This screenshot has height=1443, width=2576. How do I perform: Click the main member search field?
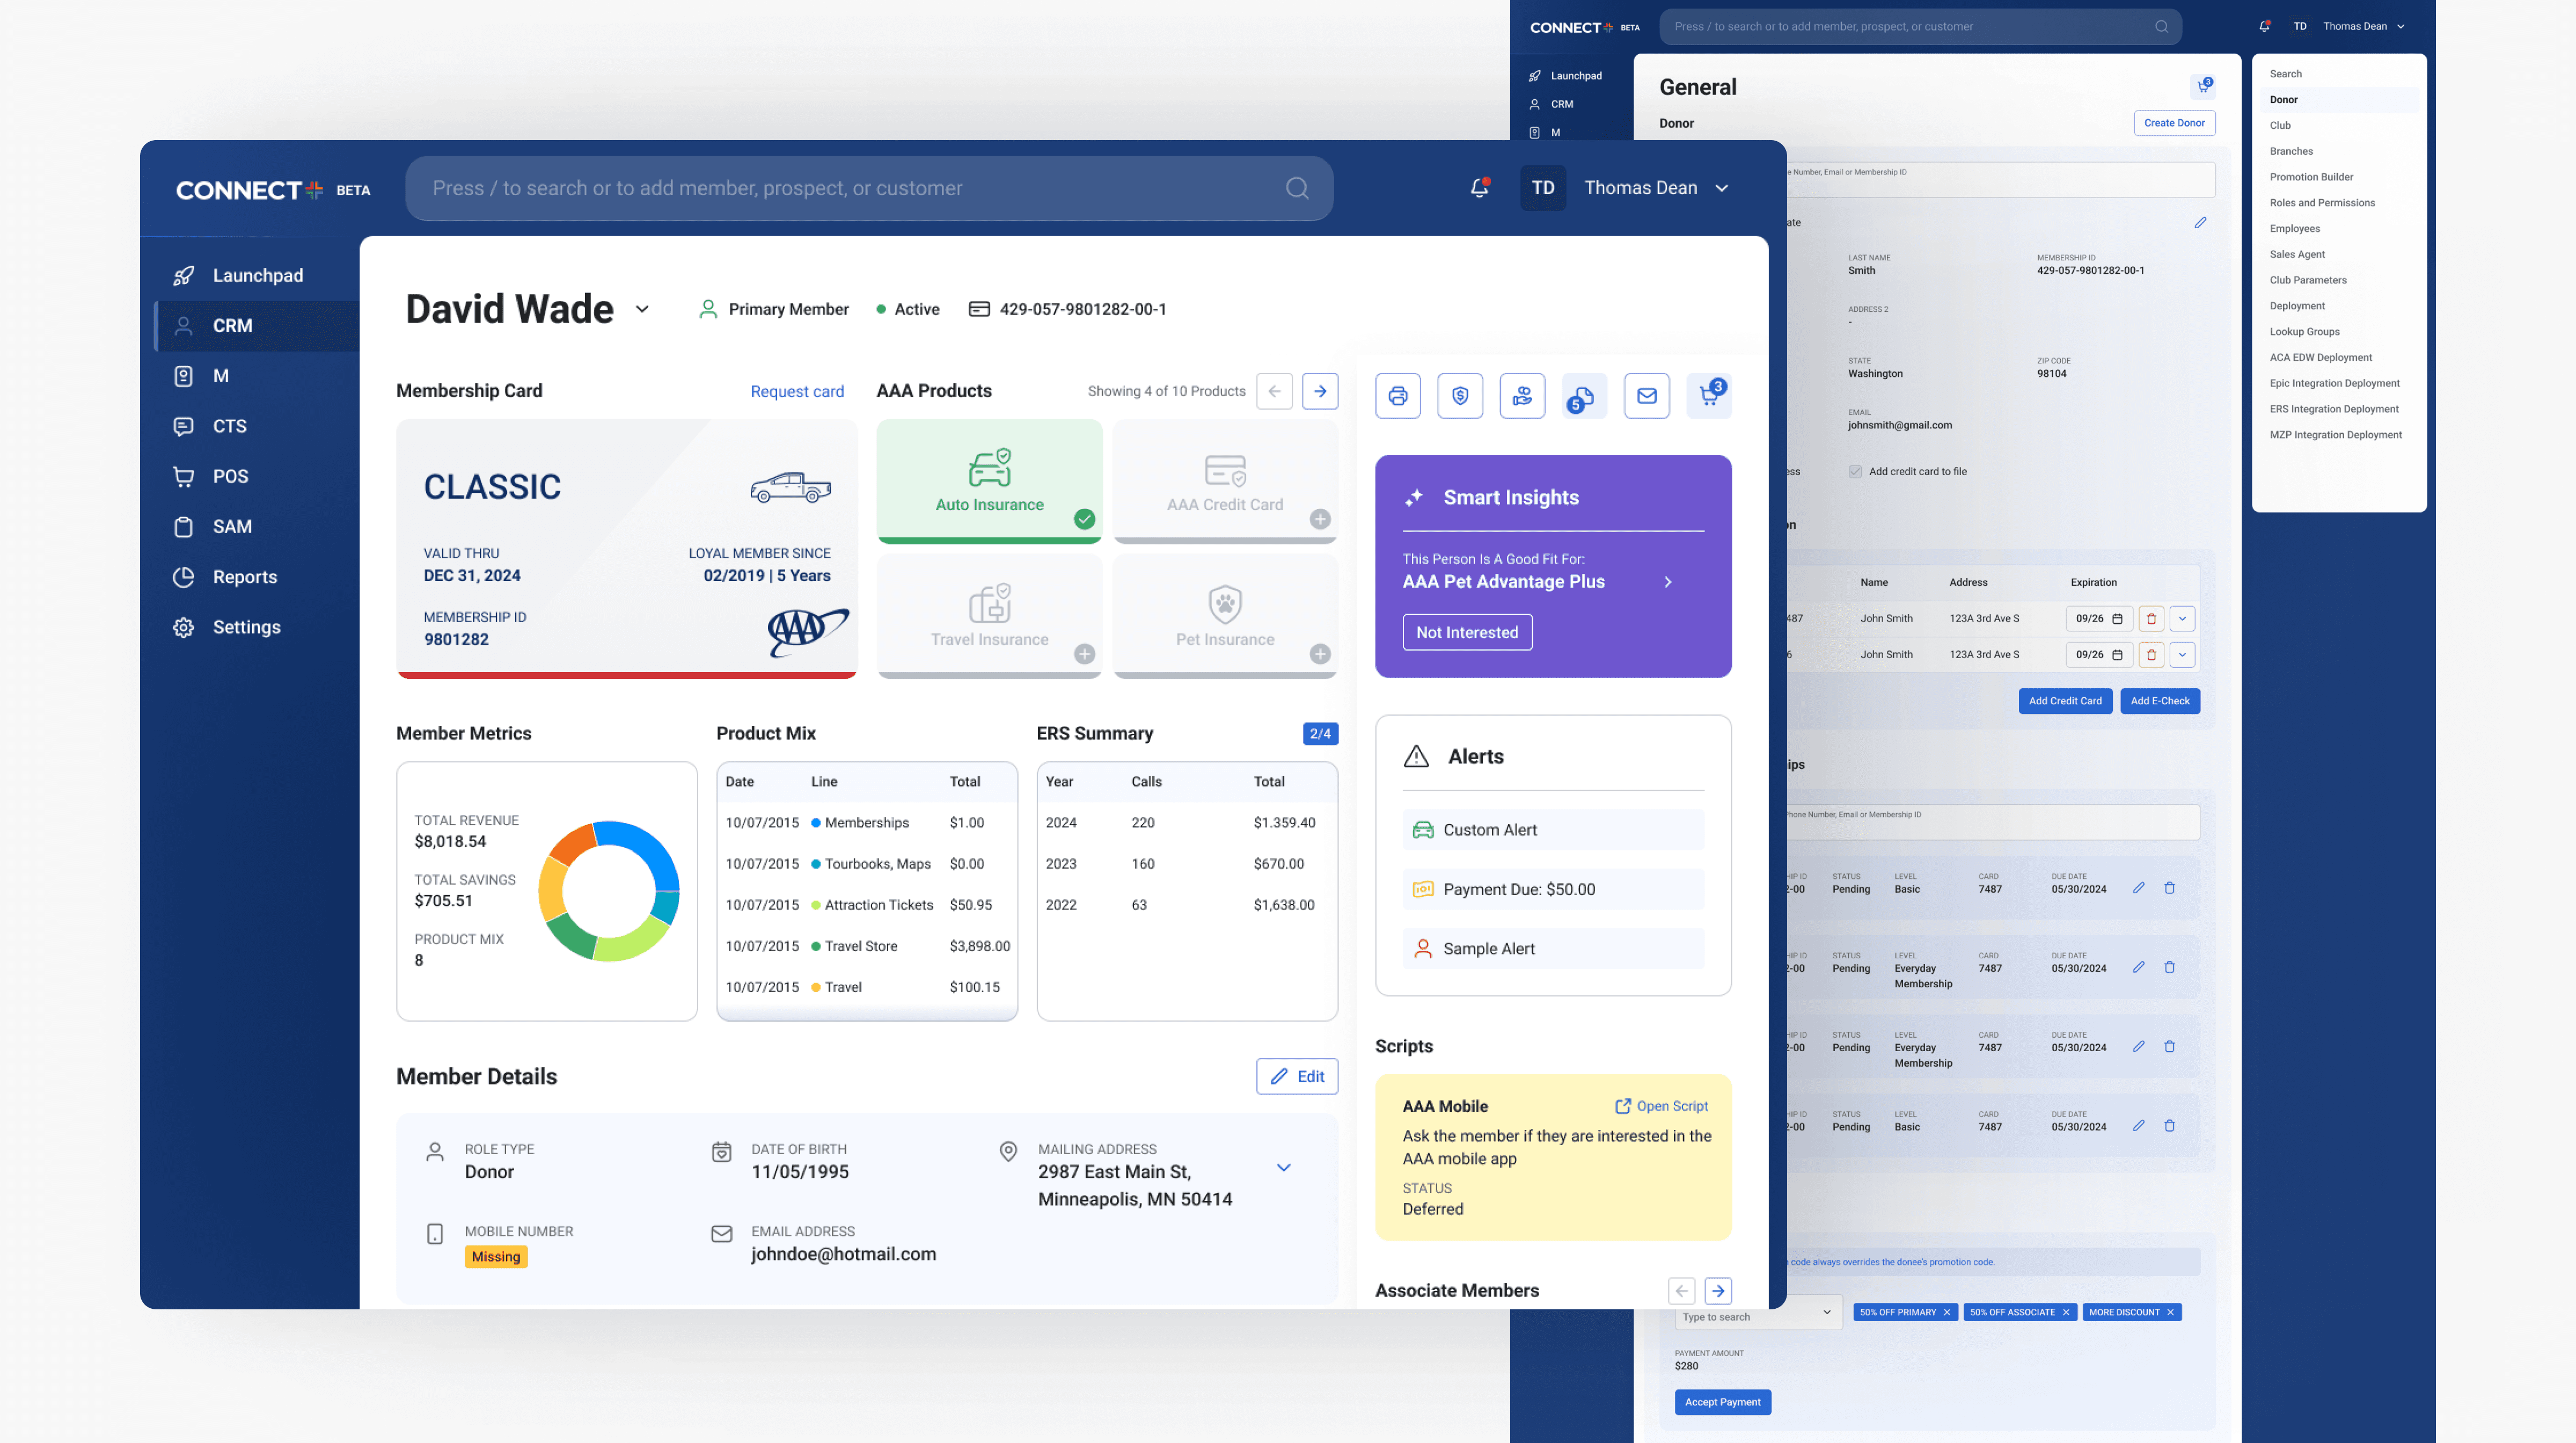tap(850, 188)
